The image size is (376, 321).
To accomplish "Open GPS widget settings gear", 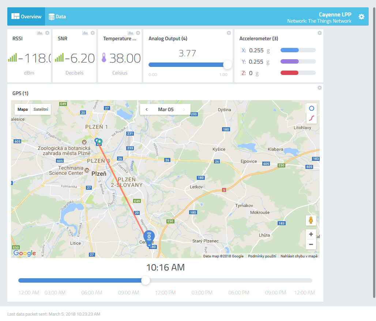I will [x=319, y=88].
